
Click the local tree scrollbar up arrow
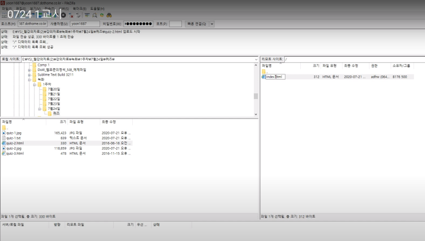(256, 65)
